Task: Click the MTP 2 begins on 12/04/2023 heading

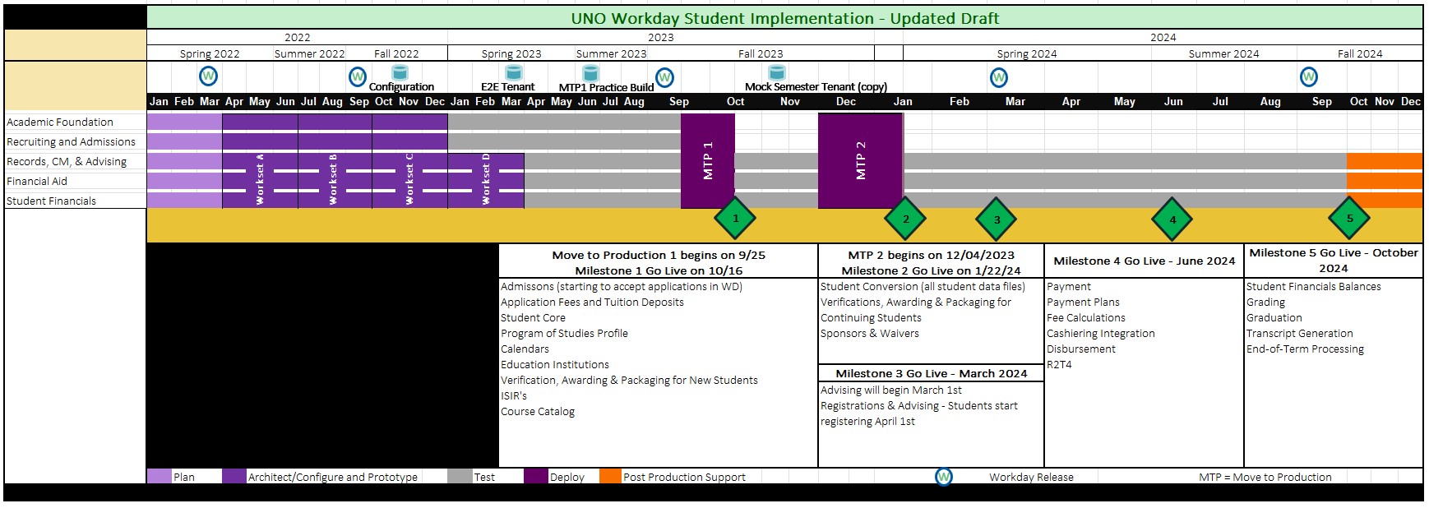Action: point(932,255)
